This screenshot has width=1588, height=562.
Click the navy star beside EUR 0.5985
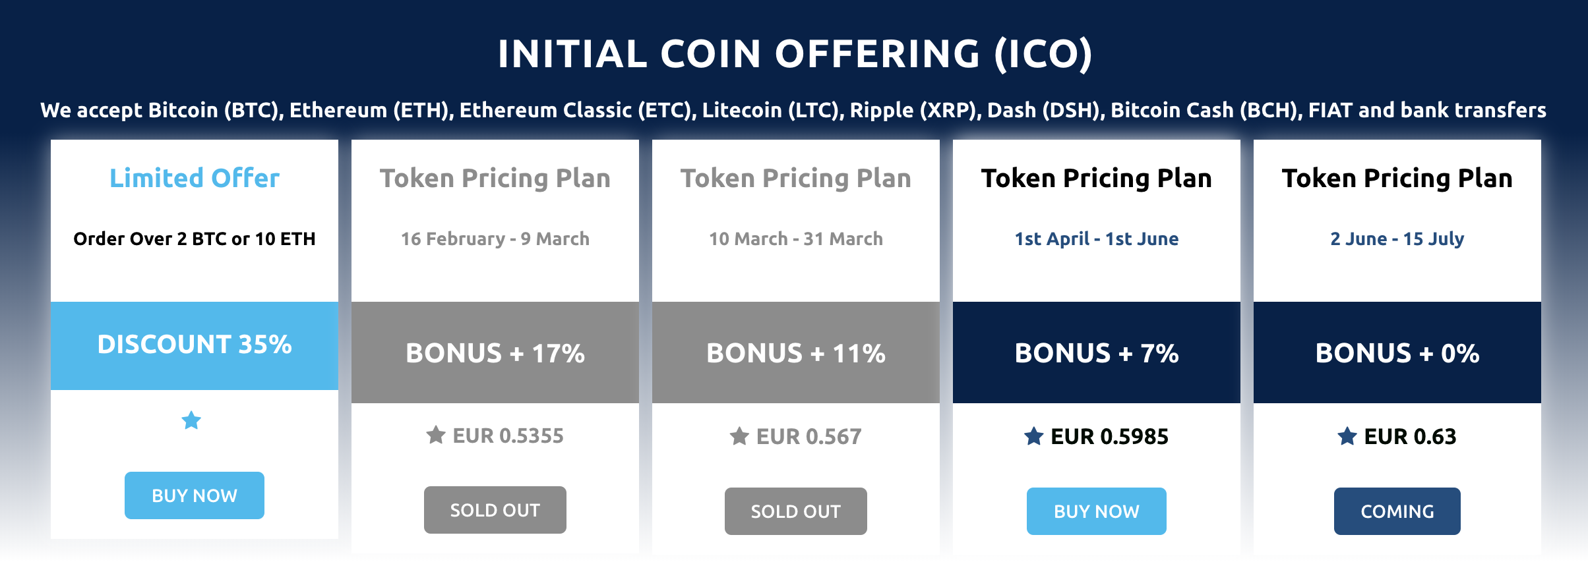pyautogui.click(x=1033, y=436)
